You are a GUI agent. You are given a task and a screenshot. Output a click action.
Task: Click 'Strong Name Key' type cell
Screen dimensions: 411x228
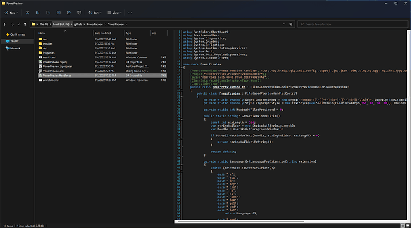point(137,71)
